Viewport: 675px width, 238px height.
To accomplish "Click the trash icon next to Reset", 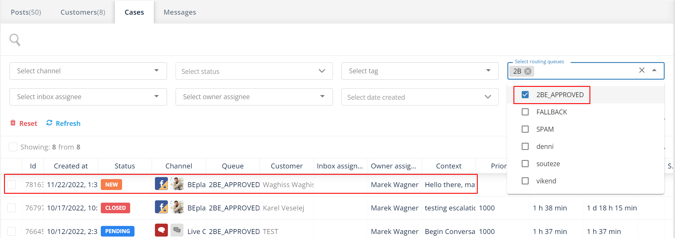I will (x=13, y=123).
